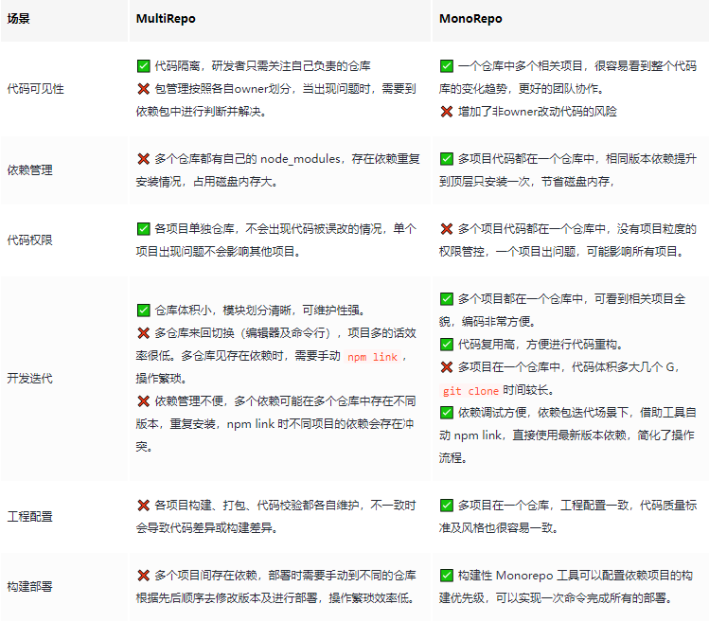Click the red cross before '多个仓库都有自己的 node_modules'
The image size is (709, 622).
143,159
